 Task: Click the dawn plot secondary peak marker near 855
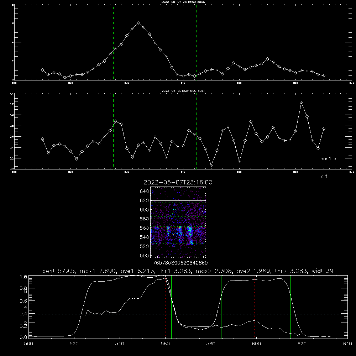point(267,59)
